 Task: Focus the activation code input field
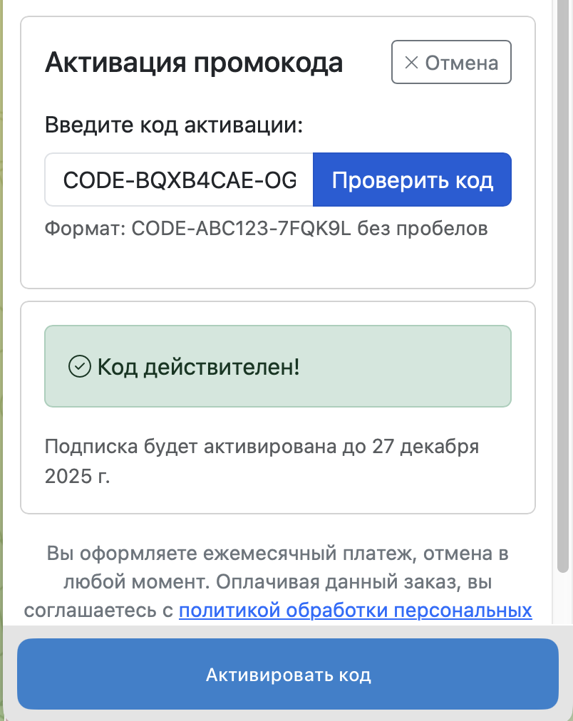tap(179, 180)
